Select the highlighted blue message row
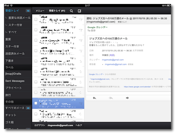The image size is (175, 133). pyautogui.click(x=58, y=103)
